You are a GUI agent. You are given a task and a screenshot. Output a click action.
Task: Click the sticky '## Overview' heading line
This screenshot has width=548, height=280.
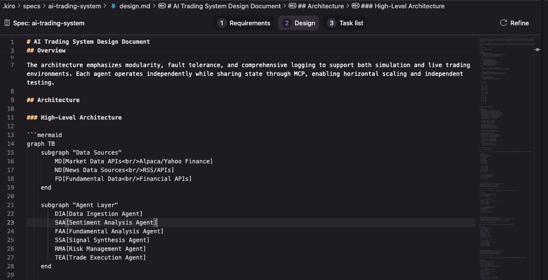[46, 50]
